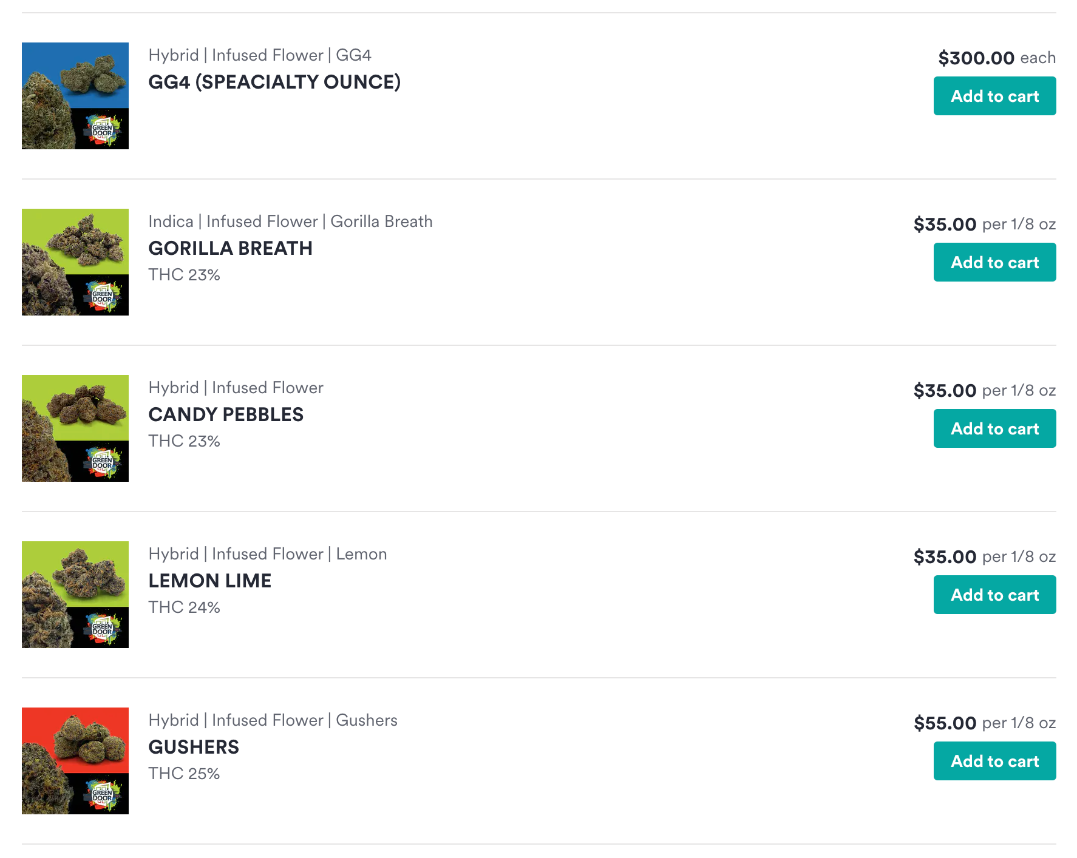Open the Gushers product thumbnail

tap(75, 761)
